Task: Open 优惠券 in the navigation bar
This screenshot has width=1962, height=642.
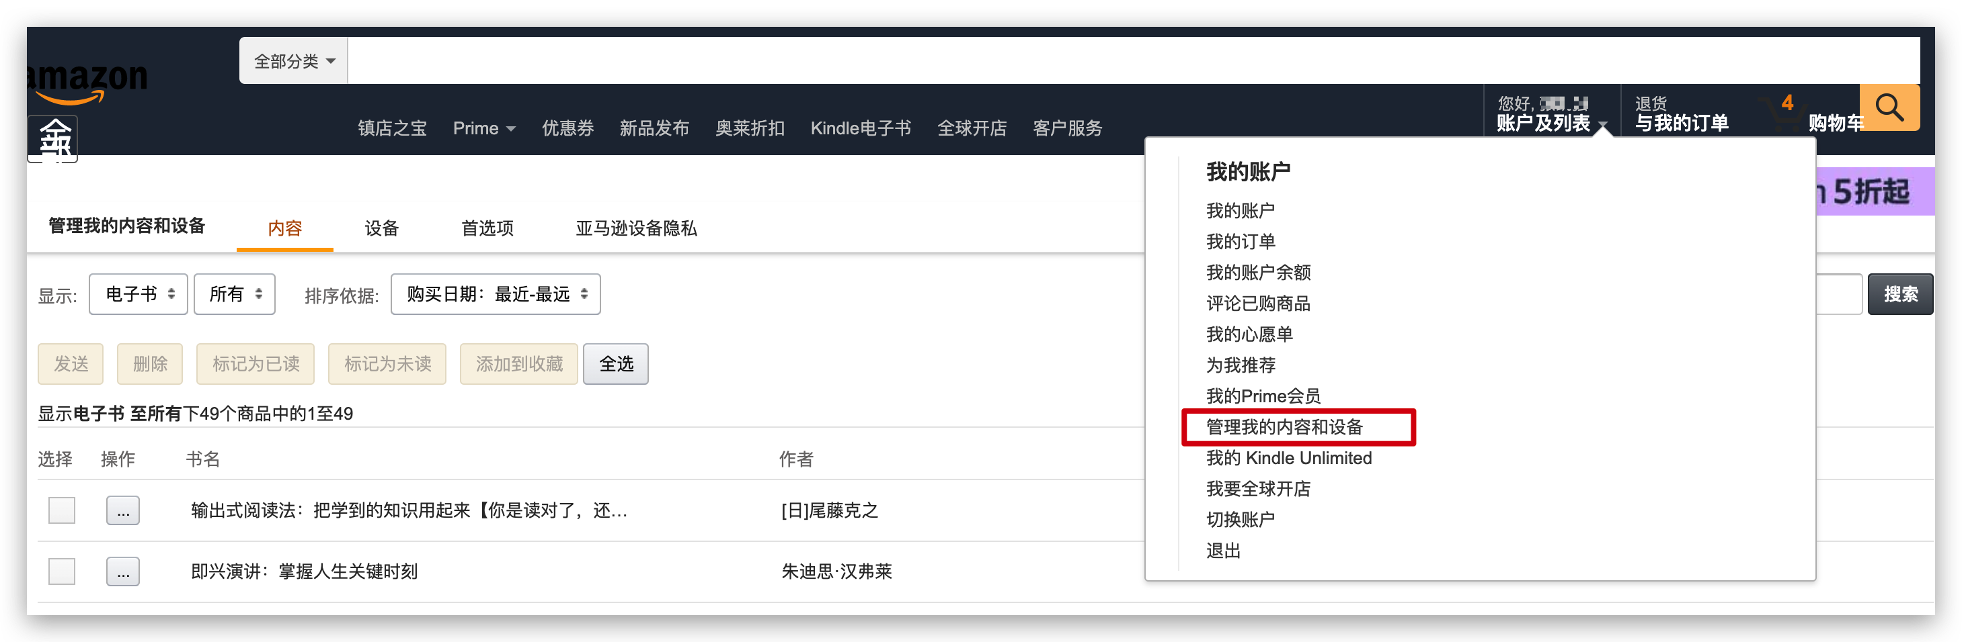Action: (567, 128)
